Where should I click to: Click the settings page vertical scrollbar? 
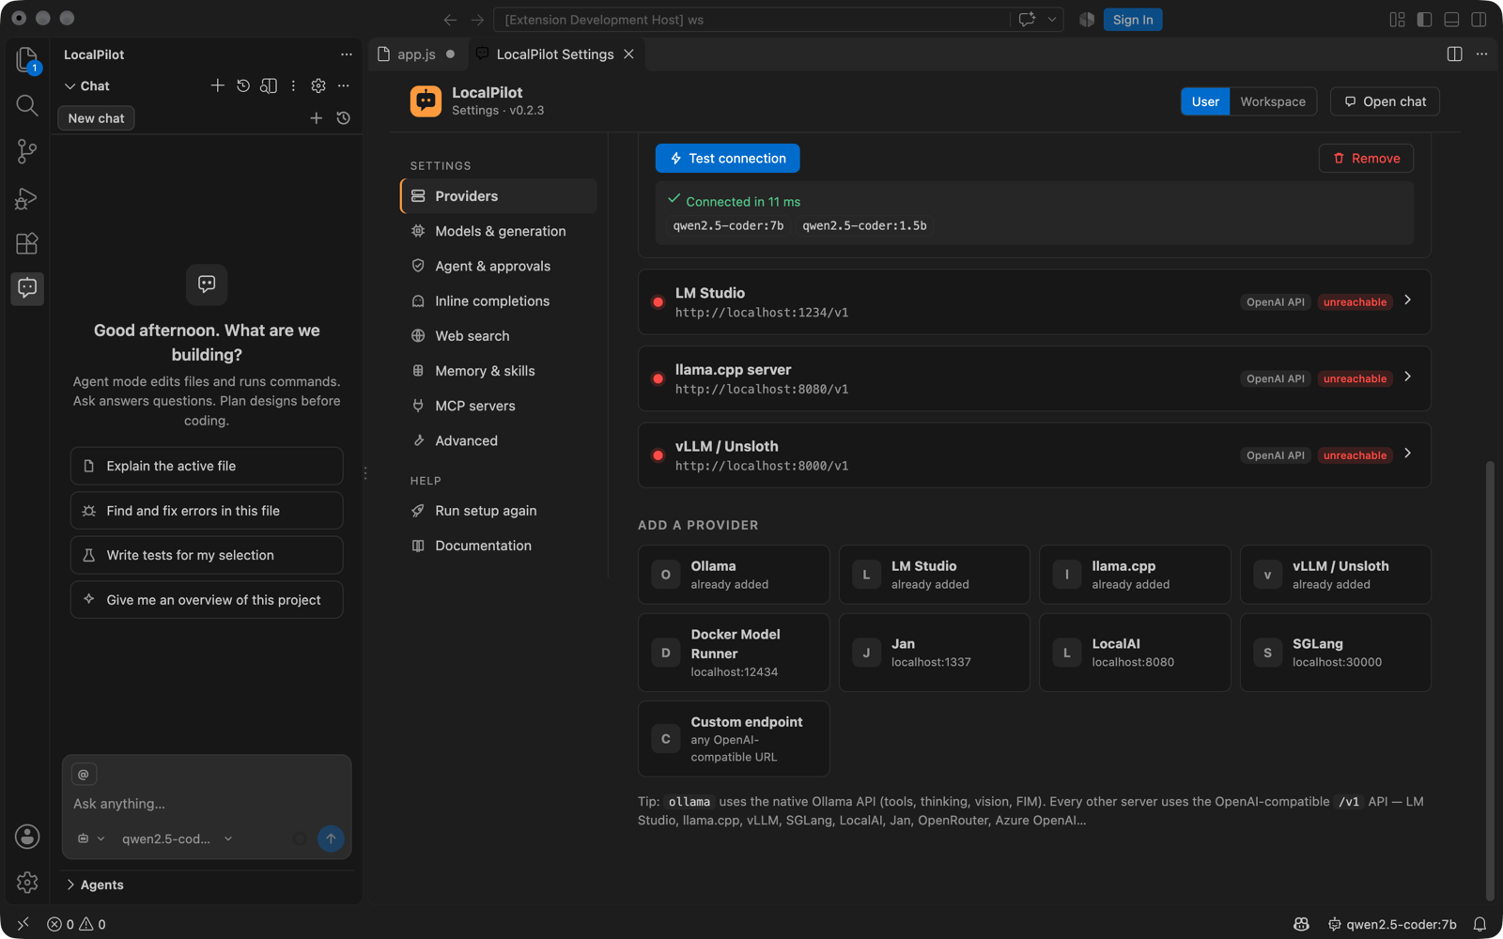click(1489, 681)
